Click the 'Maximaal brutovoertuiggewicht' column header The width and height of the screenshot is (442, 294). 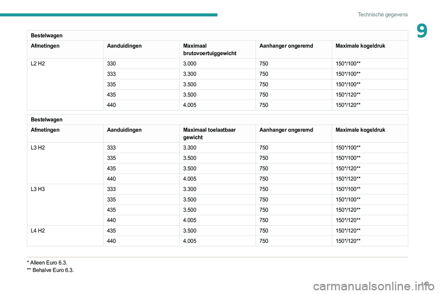pos(209,50)
